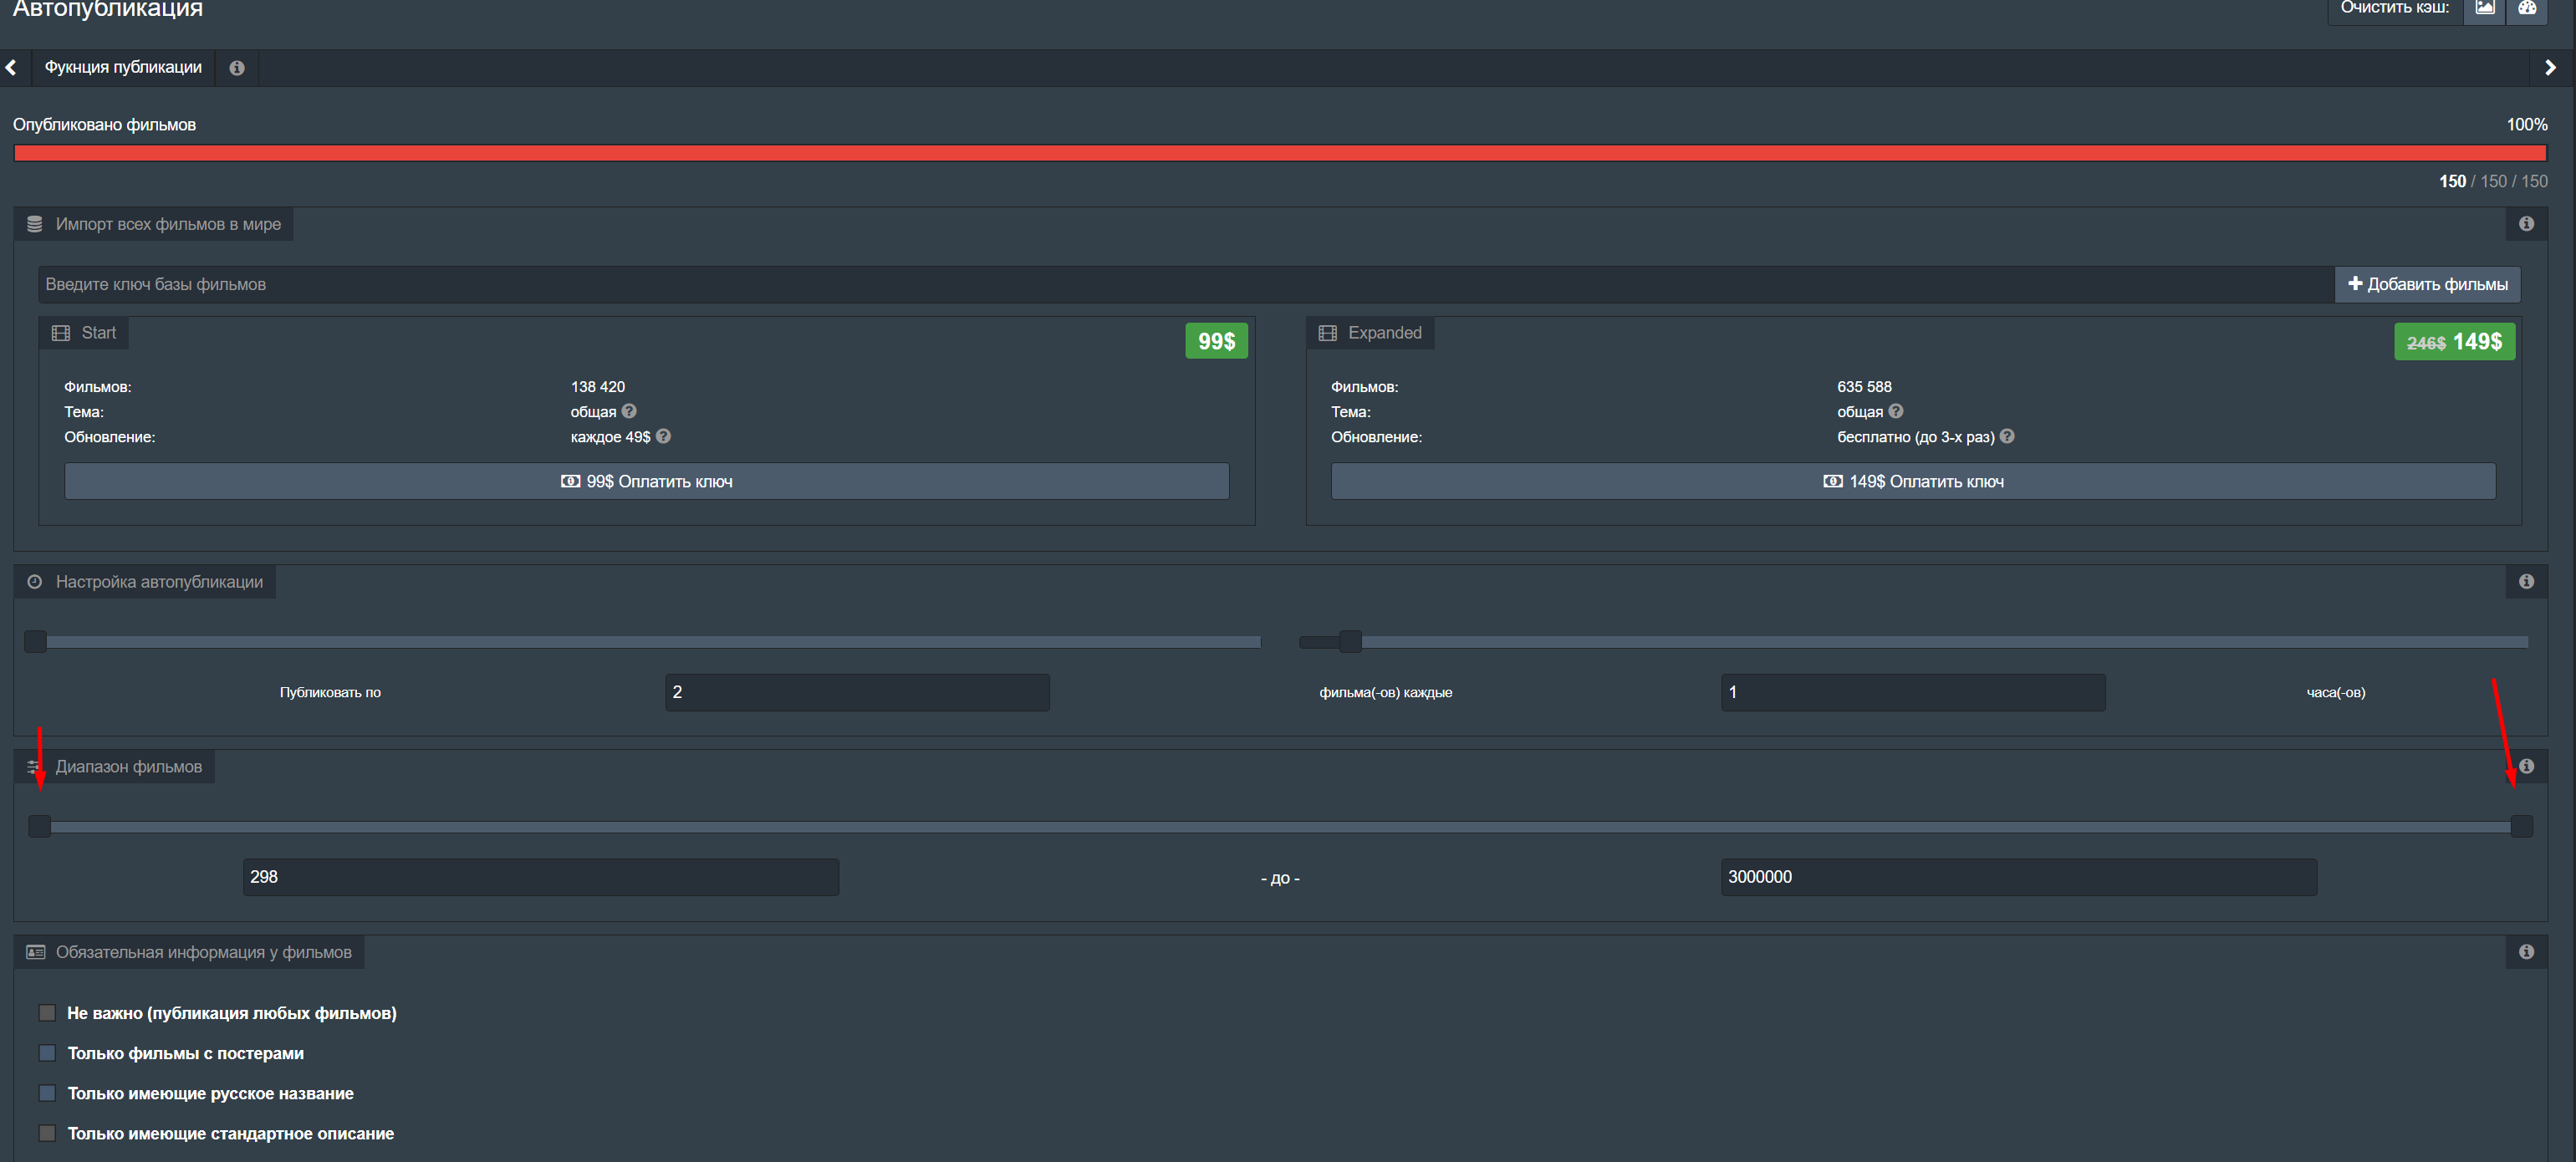Click the Добавить фильмы button
The width and height of the screenshot is (2576, 1162).
2427,284
